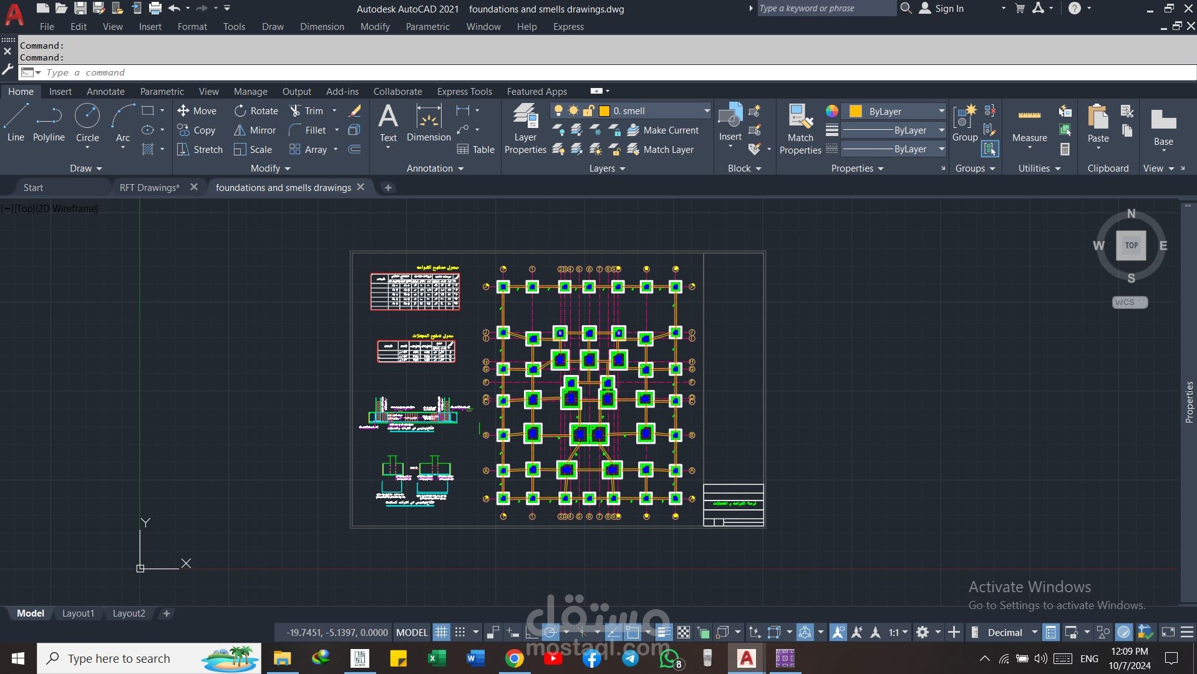Insert a Table from Annotation panel

coord(476,149)
